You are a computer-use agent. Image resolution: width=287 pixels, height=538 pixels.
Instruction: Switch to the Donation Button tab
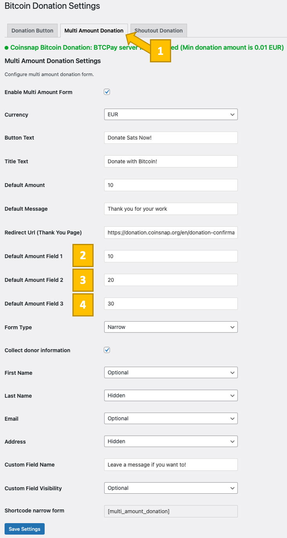click(32, 31)
